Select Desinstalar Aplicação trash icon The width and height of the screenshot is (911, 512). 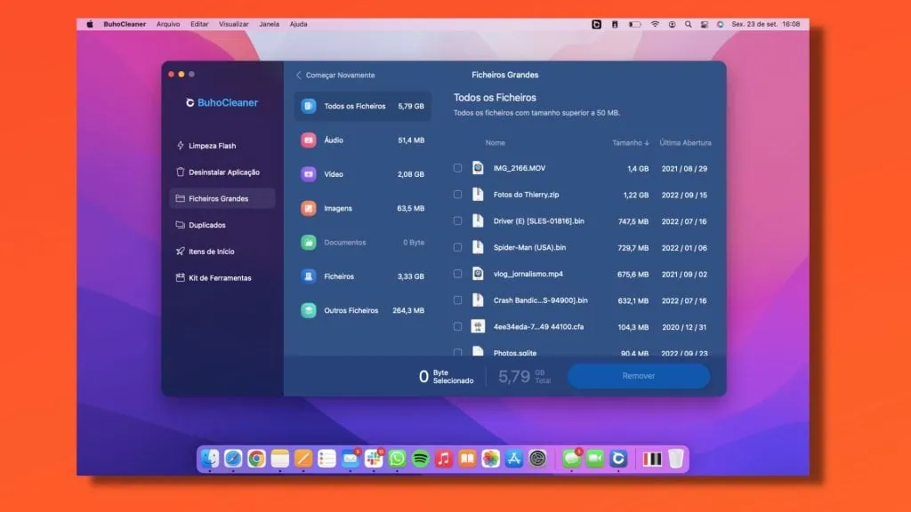[x=181, y=172]
